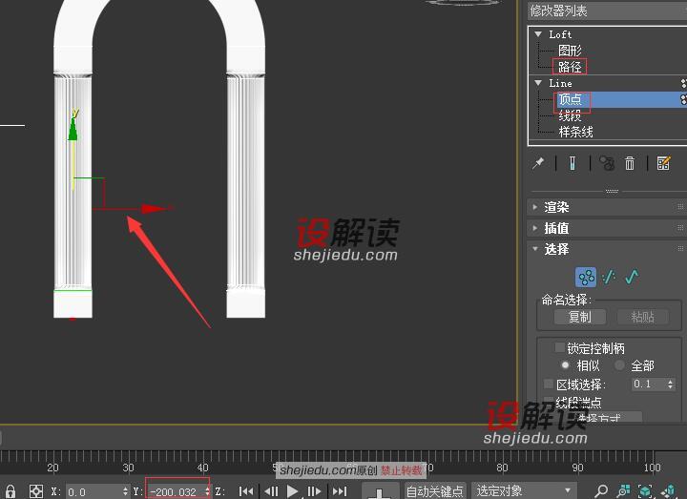The width and height of the screenshot is (687, 499).
Task: Select the Loft modifier entry
Action: tap(560, 34)
